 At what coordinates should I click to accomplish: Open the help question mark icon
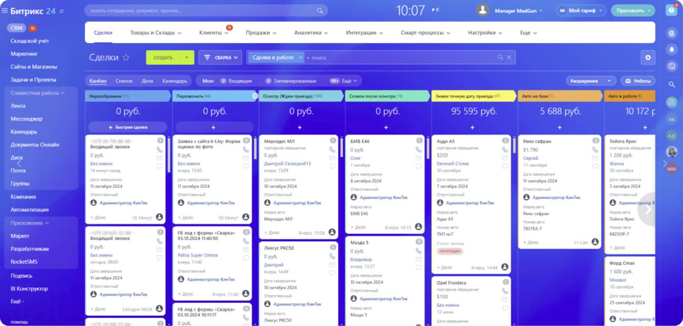[x=671, y=10]
